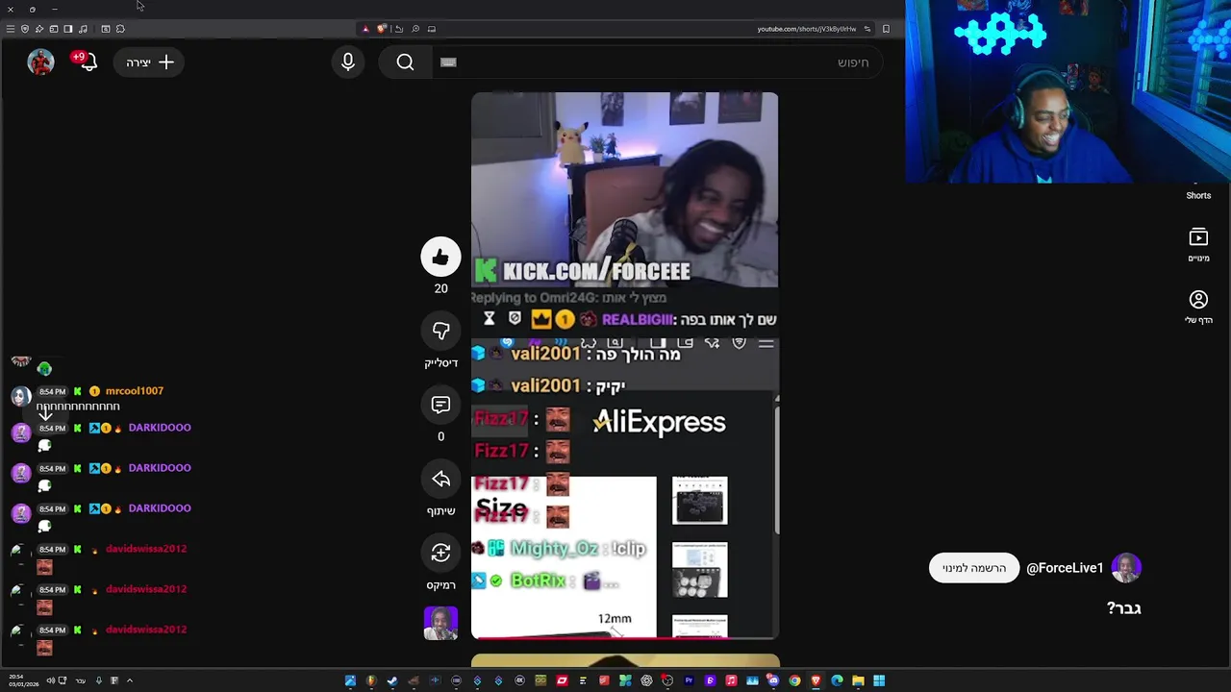The height and width of the screenshot is (692, 1231).
Task: Open the sound/channel thumbnail below Remix
Action: [x=440, y=623]
